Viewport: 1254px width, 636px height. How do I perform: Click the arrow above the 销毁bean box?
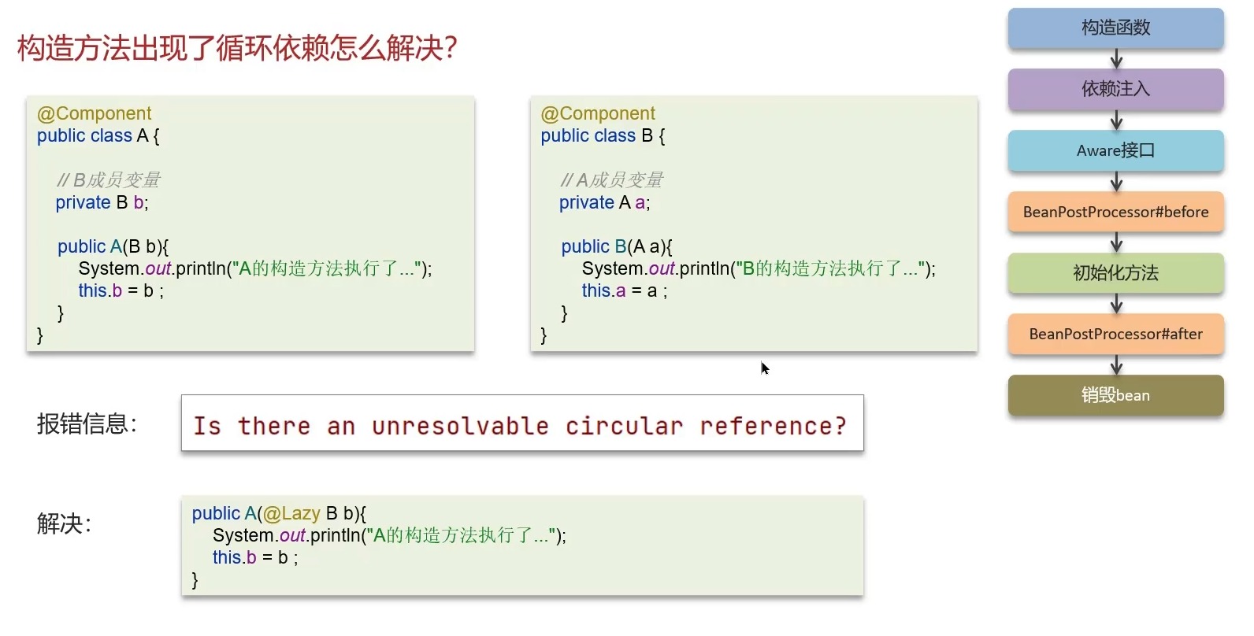(x=1116, y=365)
